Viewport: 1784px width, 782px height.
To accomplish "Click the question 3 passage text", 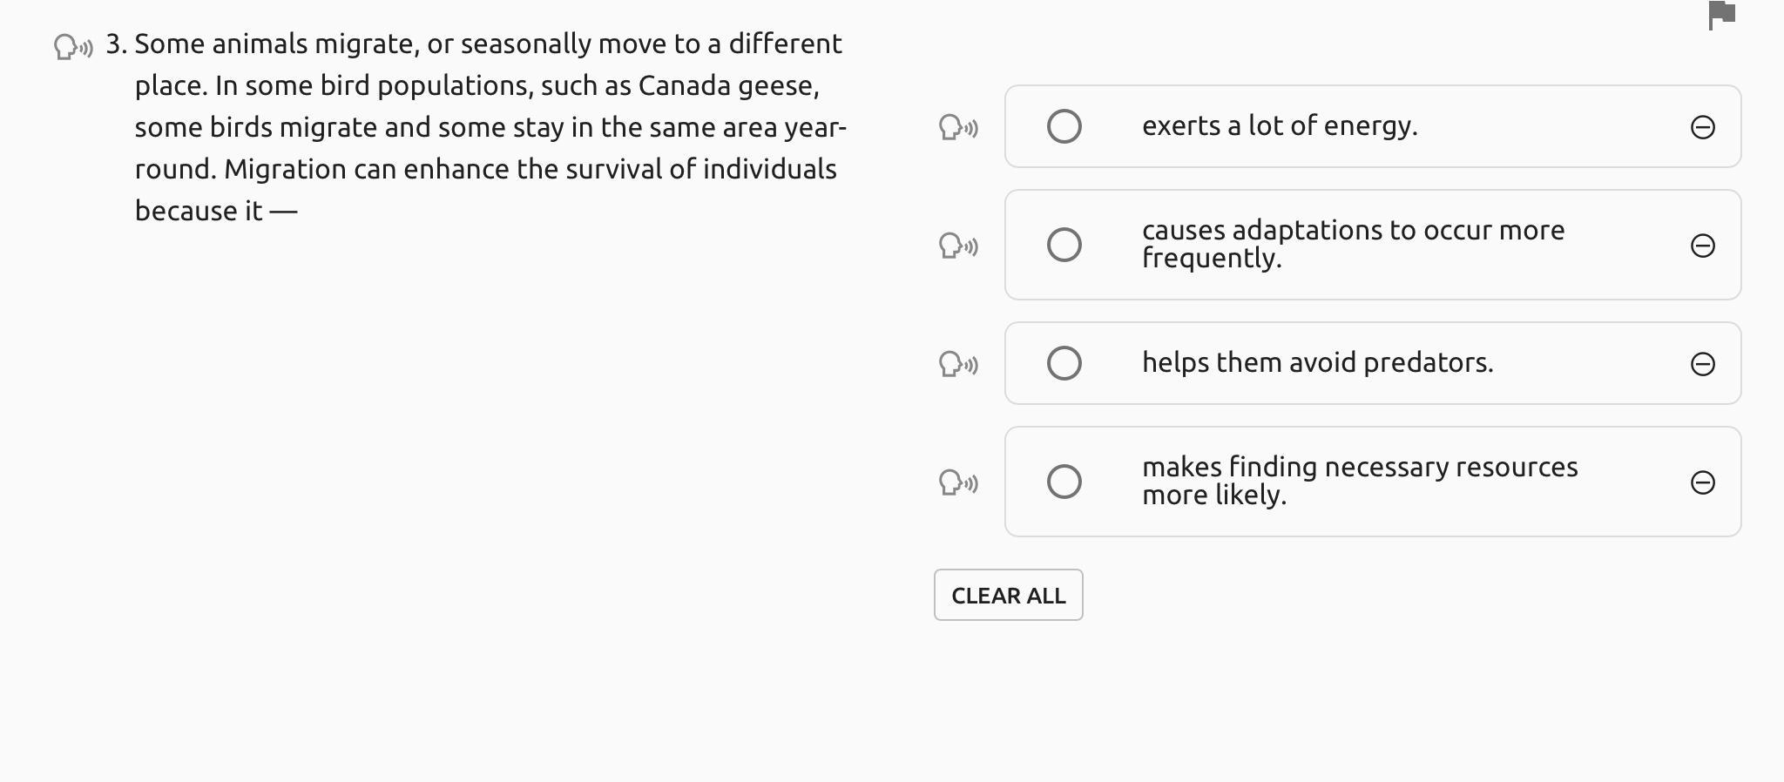I will pos(488,127).
